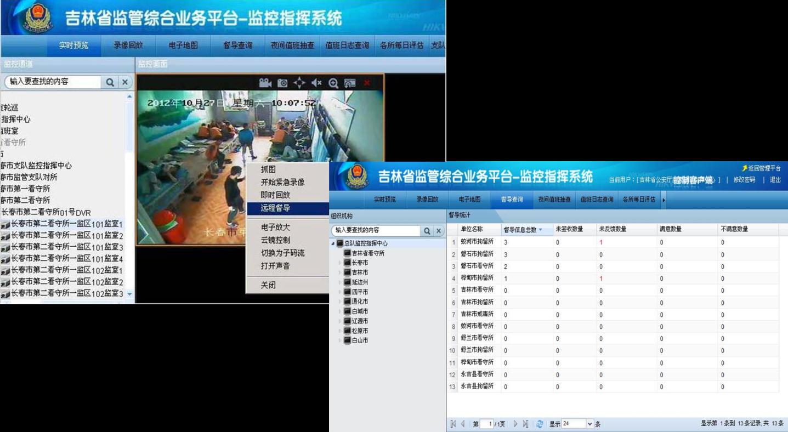Viewport: 788px width, 432px height.
Task: Click the monitoring channel search input field
Action: pos(54,82)
